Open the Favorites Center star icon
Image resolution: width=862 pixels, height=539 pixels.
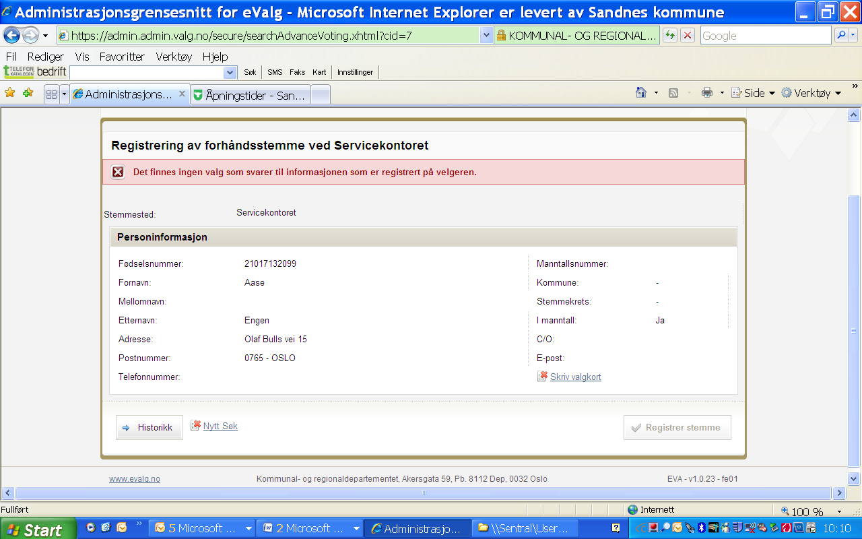click(10, 93)
